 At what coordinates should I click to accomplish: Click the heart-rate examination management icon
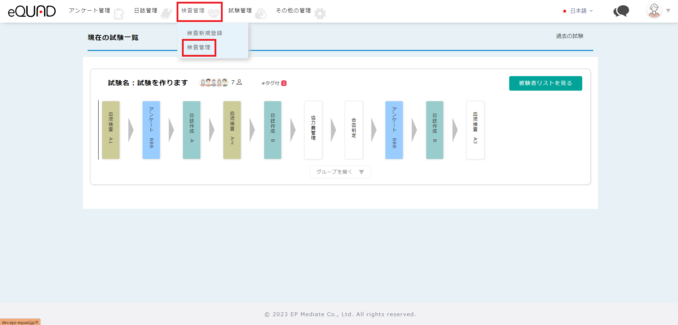(213, 13)
